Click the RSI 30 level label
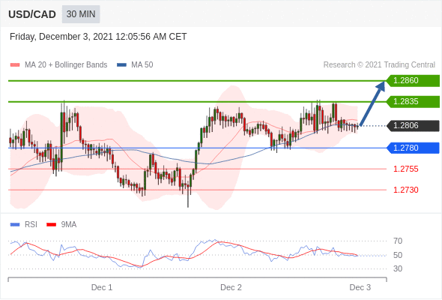 pos(398,268)
